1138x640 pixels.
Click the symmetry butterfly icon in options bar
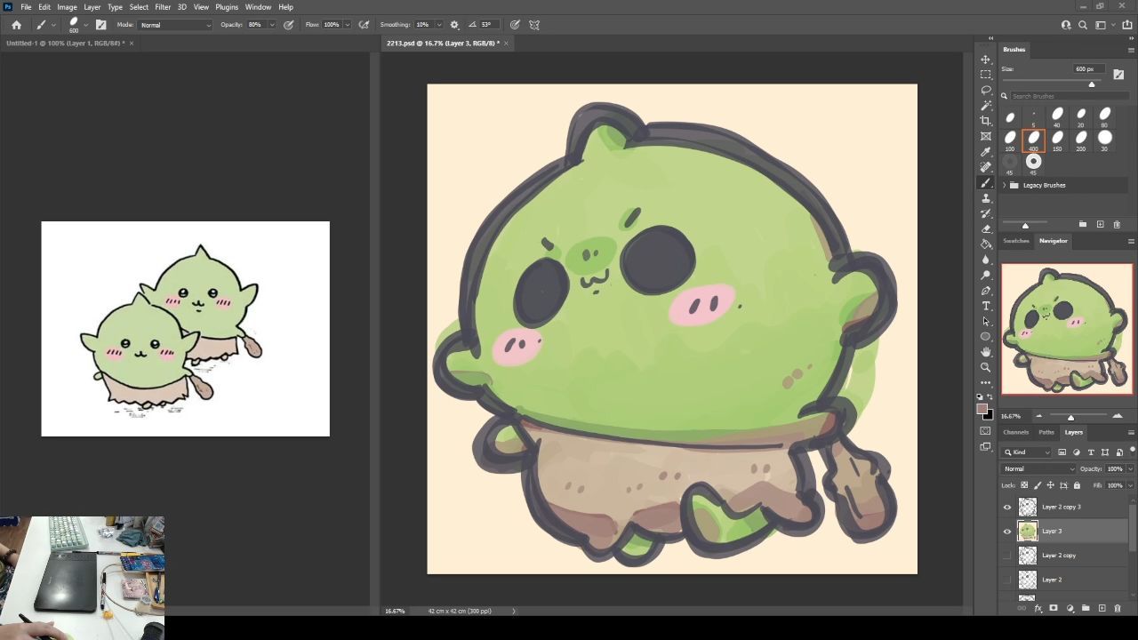point(534,25)
